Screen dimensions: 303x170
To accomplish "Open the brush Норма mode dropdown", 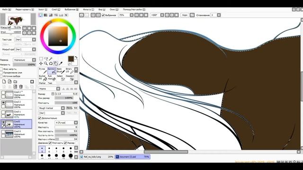I will point(49,89).
